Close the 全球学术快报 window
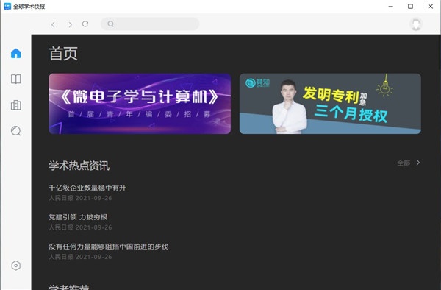The width and height of the screenshot is (441, 290). tap(430, 6)
